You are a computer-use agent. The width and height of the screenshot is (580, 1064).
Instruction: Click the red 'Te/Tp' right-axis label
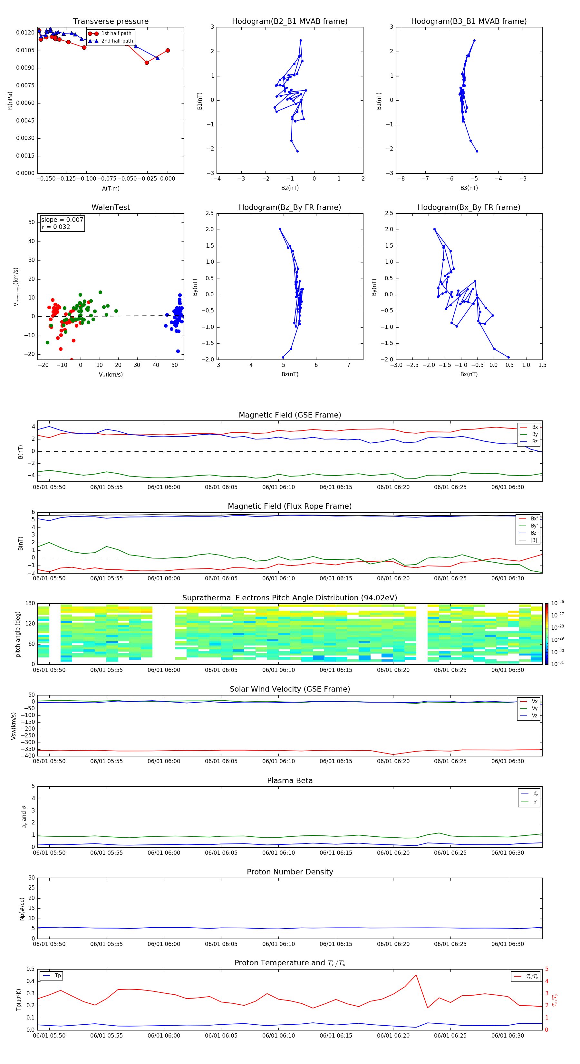pyautogui.click(x=555, y=1000)
